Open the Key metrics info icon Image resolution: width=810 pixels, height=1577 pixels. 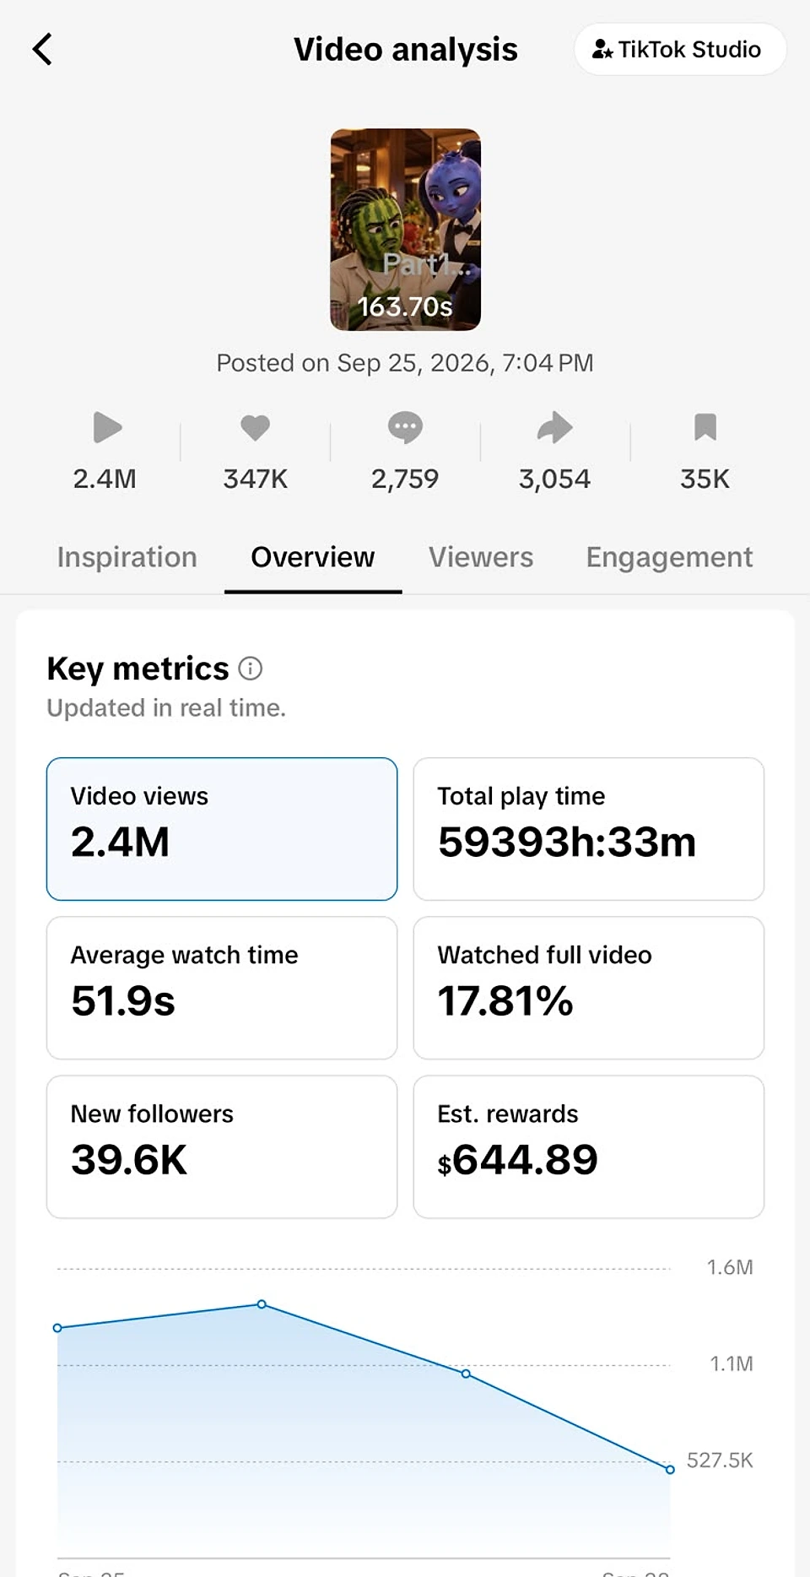[251, 669]
